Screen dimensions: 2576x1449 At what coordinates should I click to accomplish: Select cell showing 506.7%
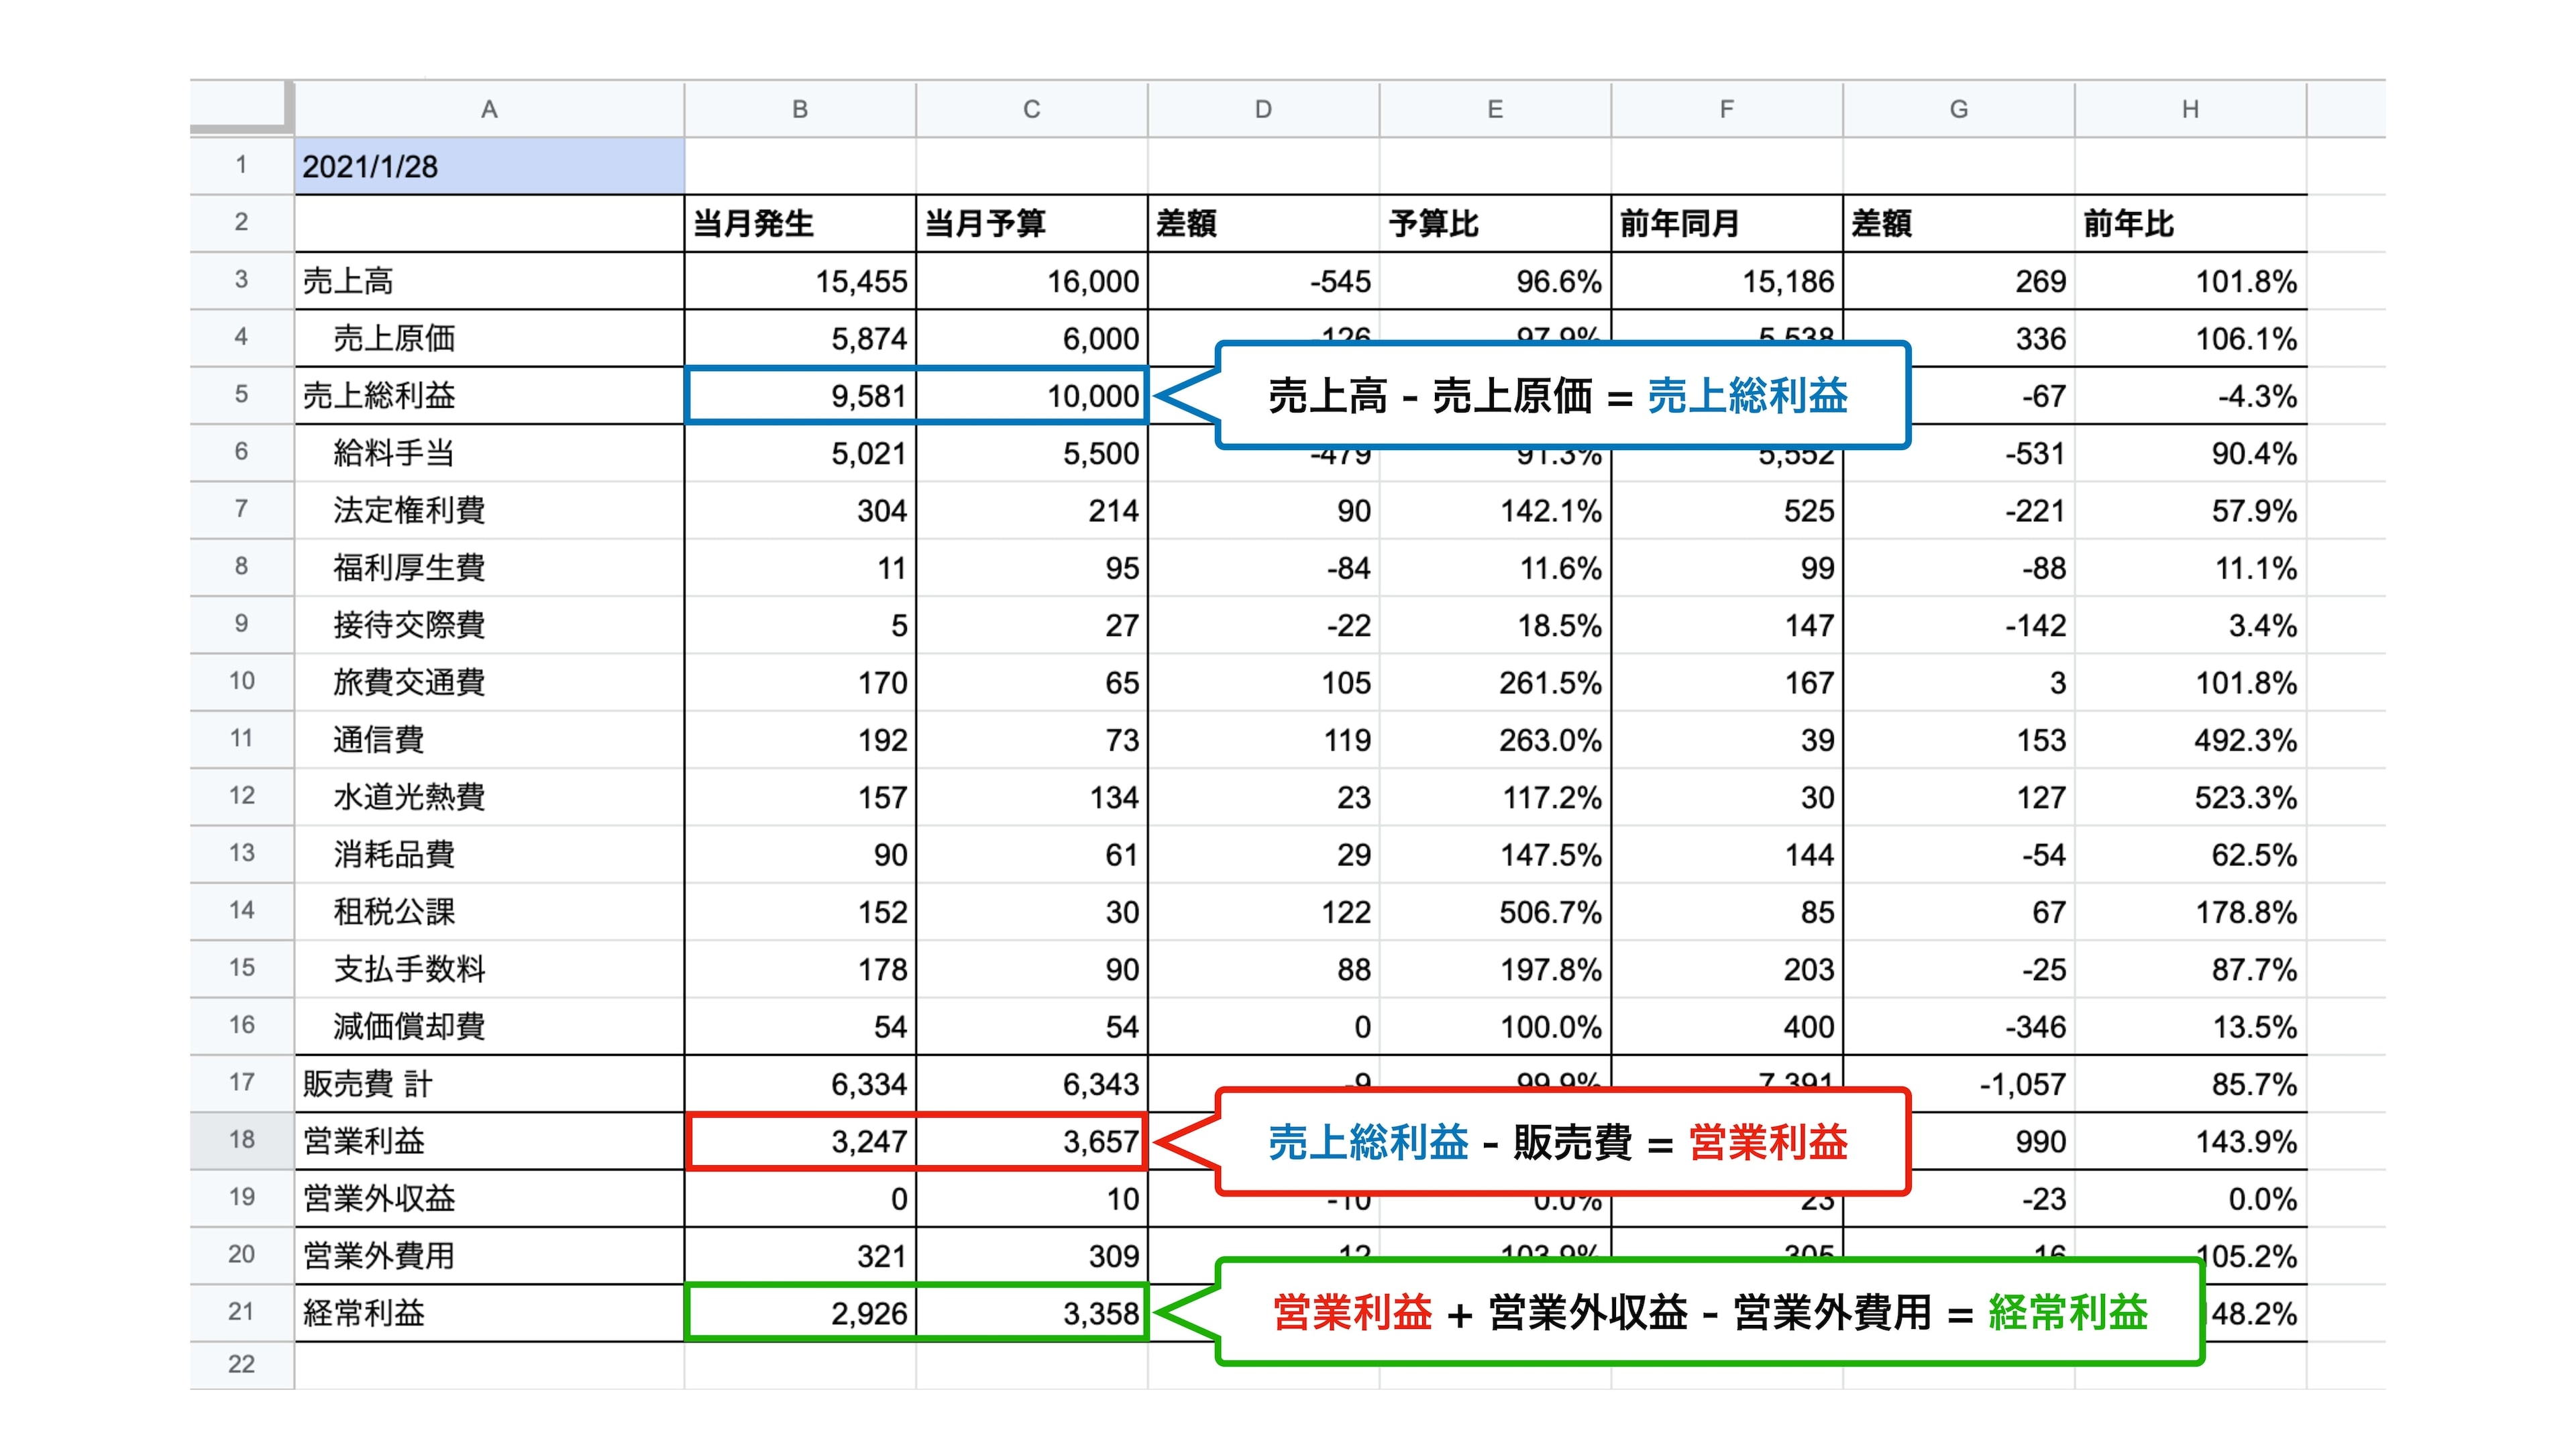[x=1495, y=911]
